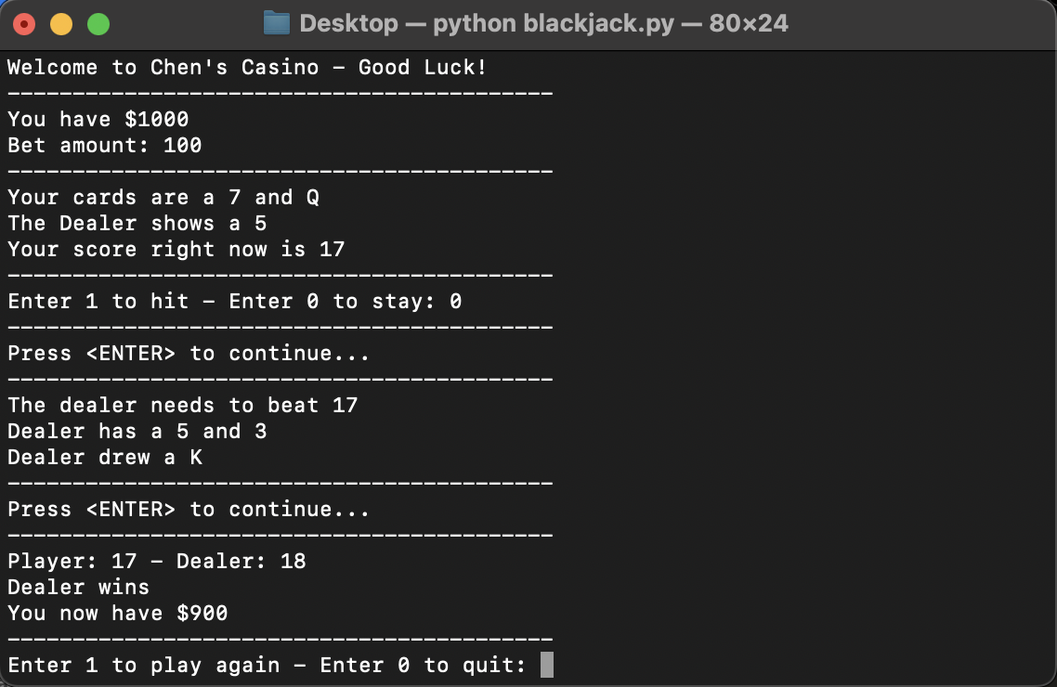Place cursor at the play again prompt
Viewport: 1057px width, 687px height.
click(x=546, y=665)
